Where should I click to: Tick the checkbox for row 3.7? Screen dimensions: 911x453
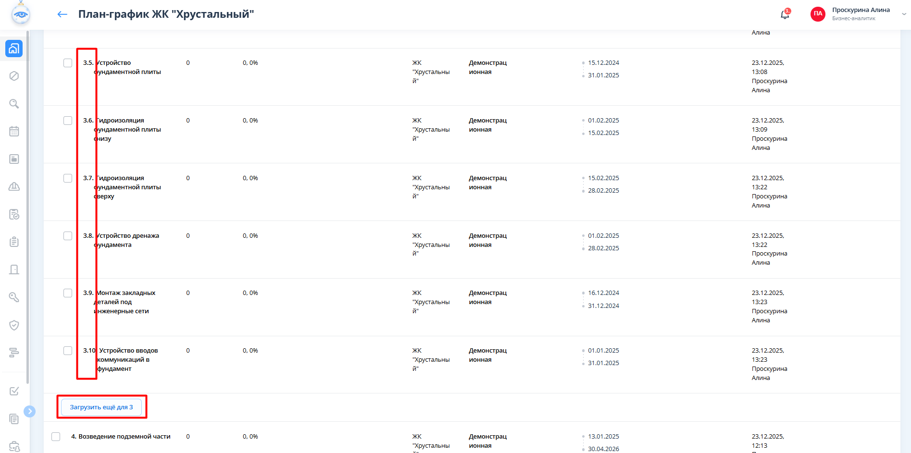(x=68, y=178)
